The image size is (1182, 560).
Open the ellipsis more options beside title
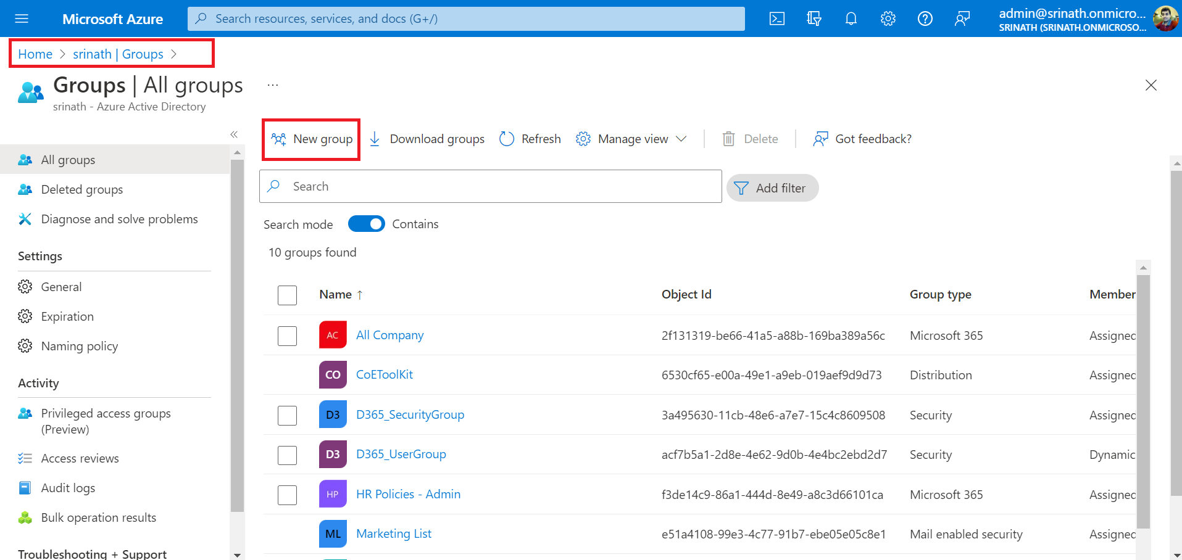[273, 85]
